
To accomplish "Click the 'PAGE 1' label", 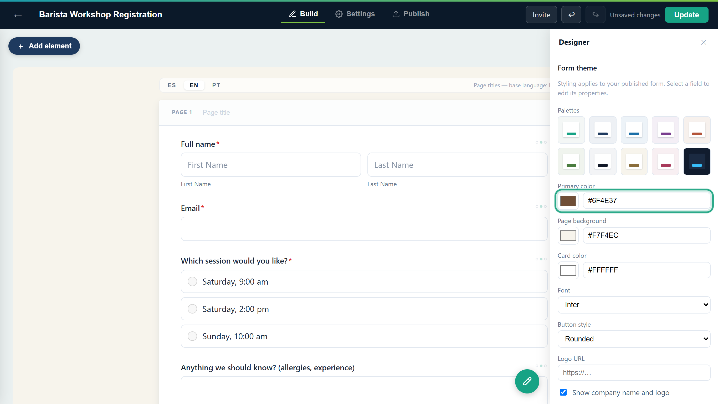I will pyautogui.click(x=182, y=112).
